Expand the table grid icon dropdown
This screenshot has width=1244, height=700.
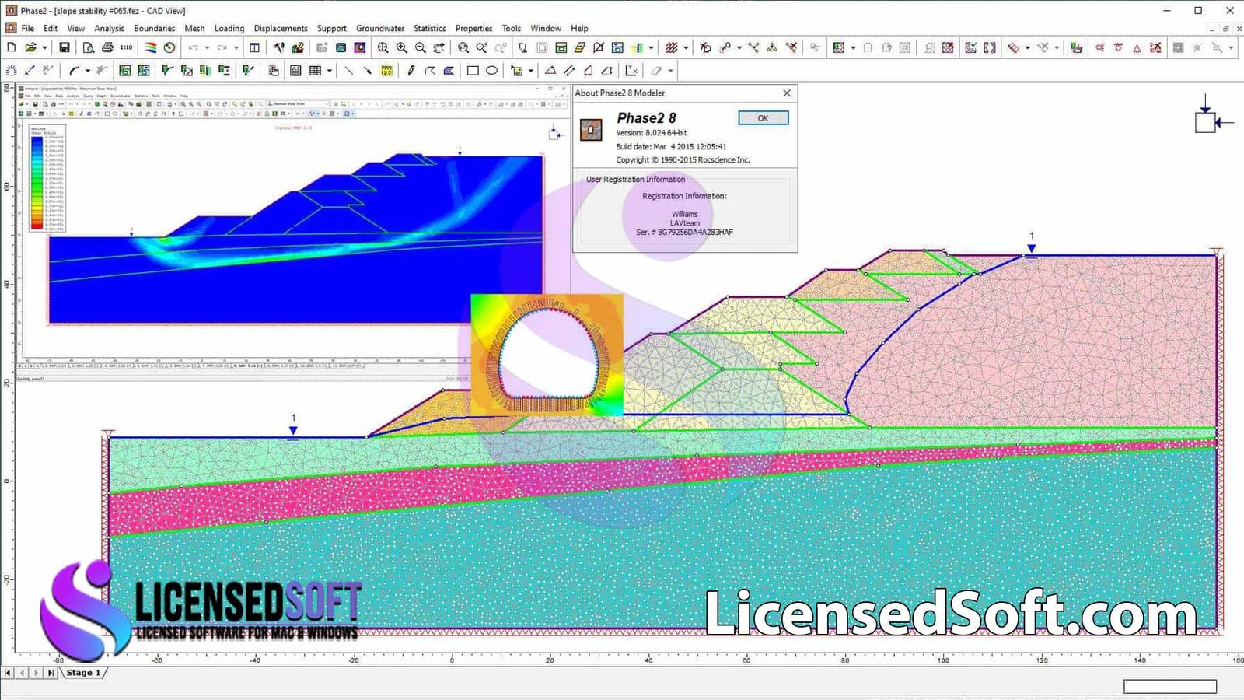(330, 71)
